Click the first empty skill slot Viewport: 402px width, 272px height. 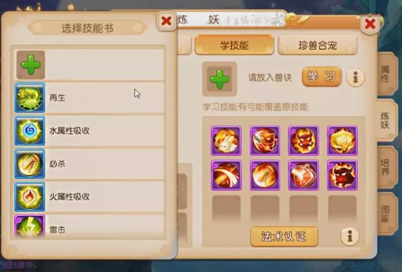tap(226, 209)
